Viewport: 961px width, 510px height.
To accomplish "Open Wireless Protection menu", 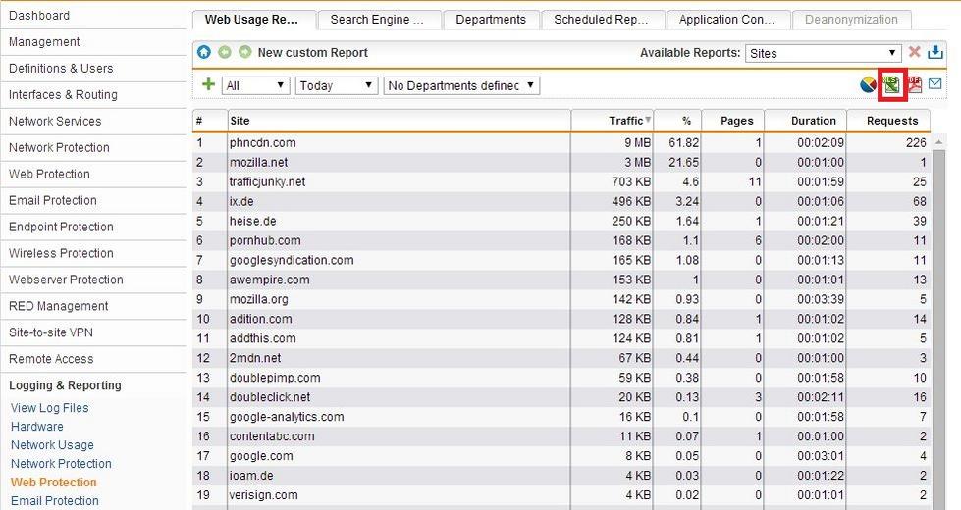I will (x=93, y=252).
